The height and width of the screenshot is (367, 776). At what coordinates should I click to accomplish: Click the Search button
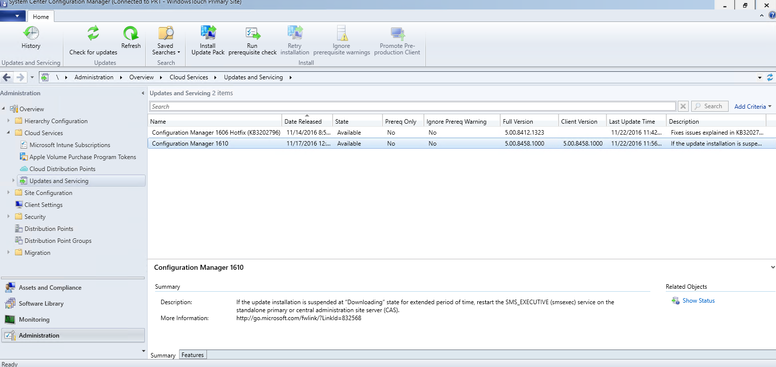point(710,106)
